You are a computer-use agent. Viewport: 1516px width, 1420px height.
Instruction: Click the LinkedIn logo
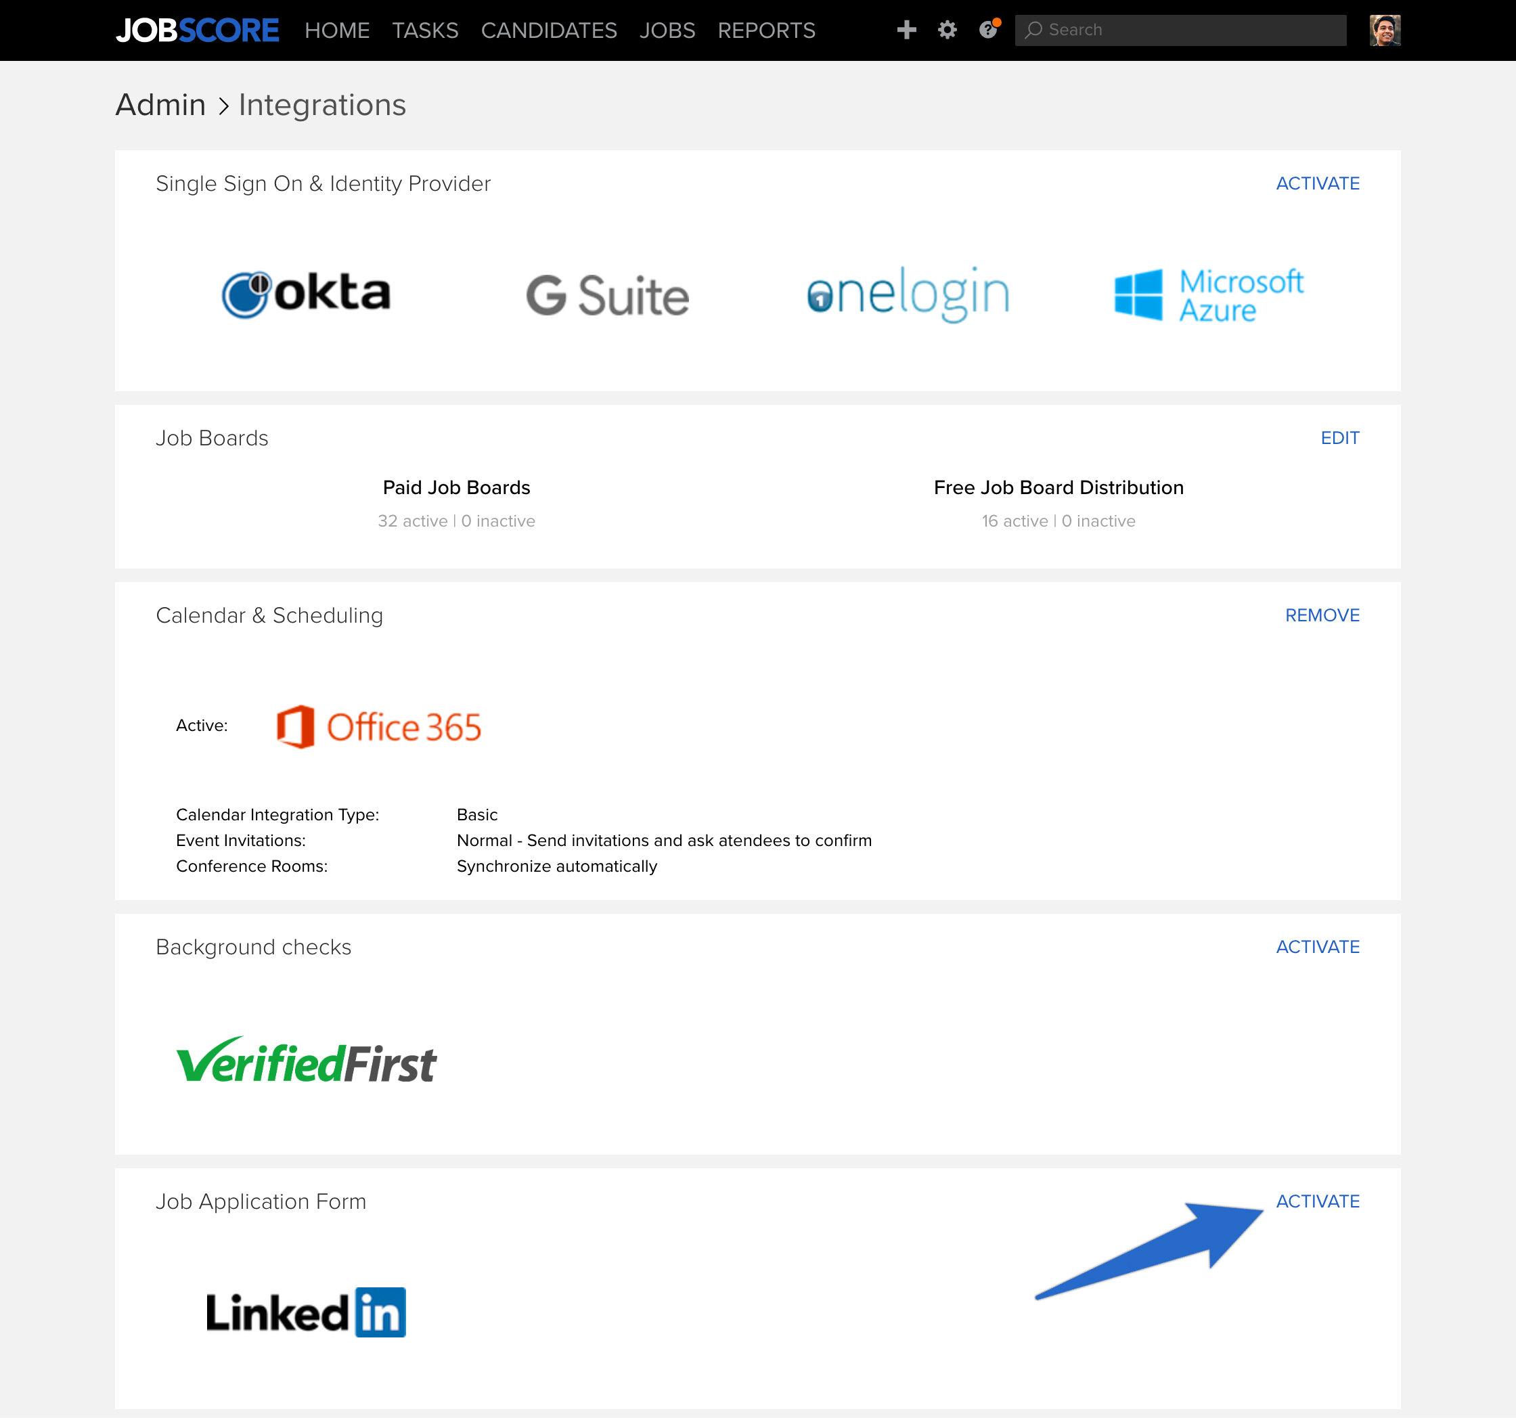point(306,1312)
